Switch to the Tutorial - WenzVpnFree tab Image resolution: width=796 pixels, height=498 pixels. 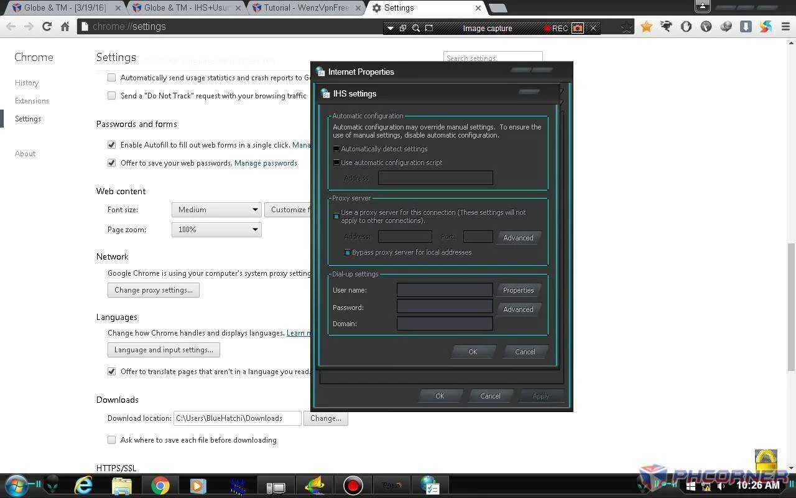pyautogui.click(x=307, y=8)
